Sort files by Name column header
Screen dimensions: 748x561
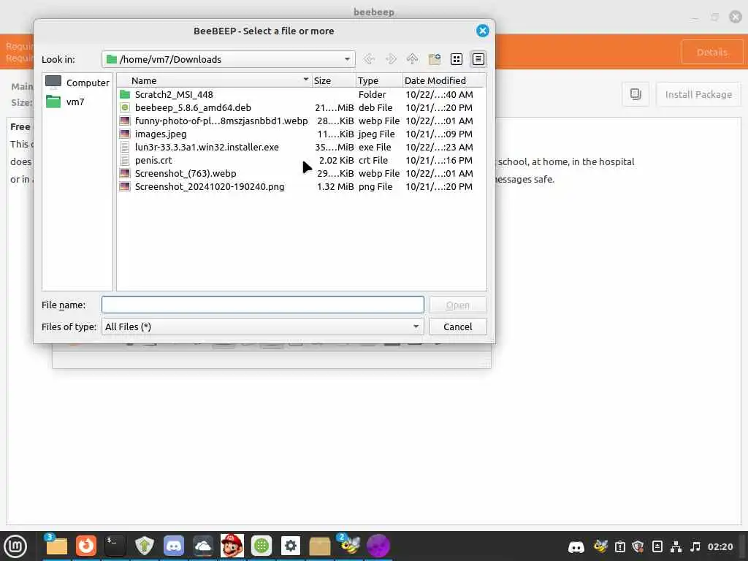pos(214,80)
